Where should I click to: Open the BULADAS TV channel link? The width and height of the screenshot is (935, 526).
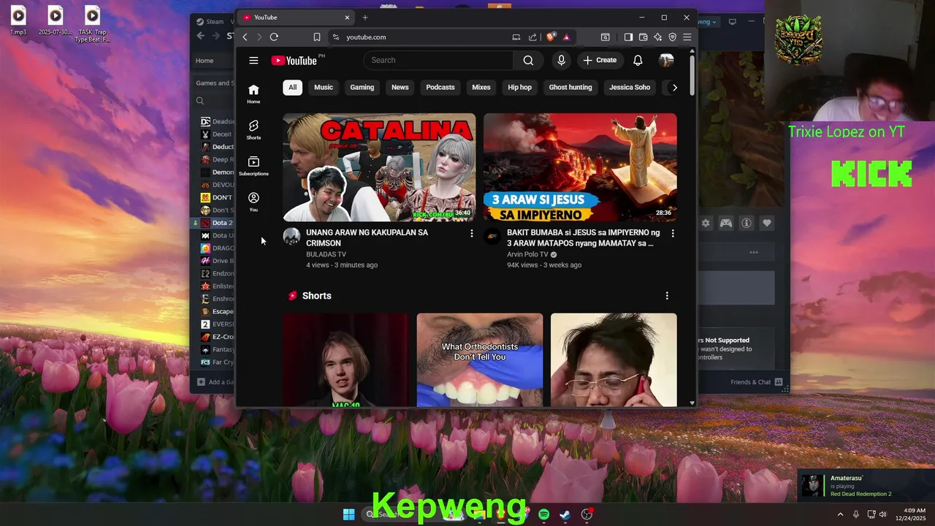pyautogui.click(x=326, y=254)
